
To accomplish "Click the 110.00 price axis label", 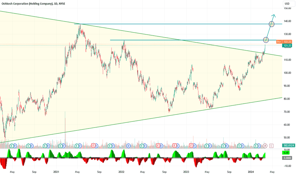I will (287, 60).
